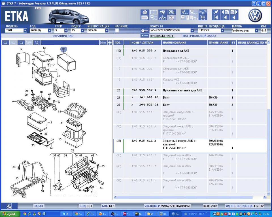The image size is (272, 217).
Task: Click callout number 10 in illustration
Action: 41,92
